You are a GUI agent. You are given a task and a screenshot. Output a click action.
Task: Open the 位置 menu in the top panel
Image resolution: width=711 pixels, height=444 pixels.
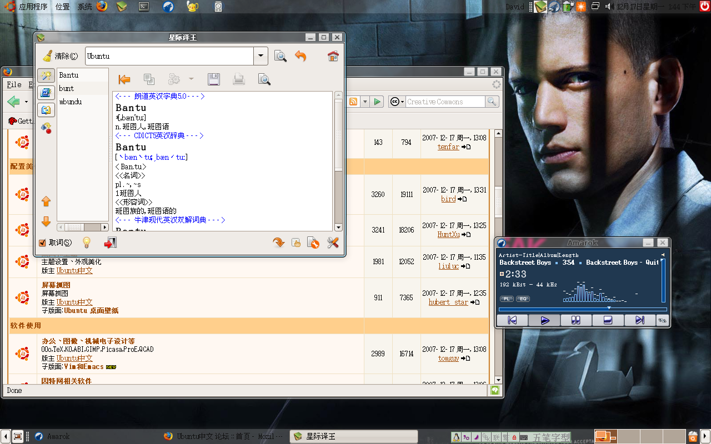click(x=63, y=7)
